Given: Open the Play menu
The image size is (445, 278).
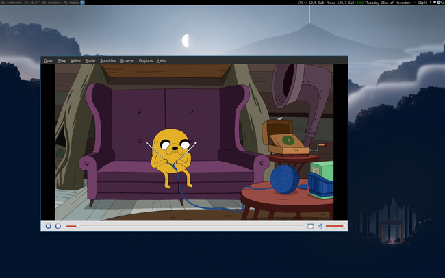Looking at the screenshot, I should [62, 60].
